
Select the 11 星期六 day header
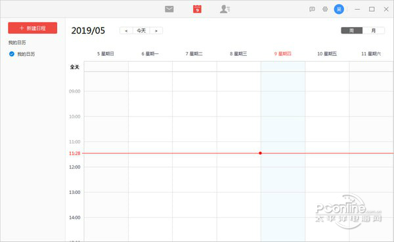[371, 53]
